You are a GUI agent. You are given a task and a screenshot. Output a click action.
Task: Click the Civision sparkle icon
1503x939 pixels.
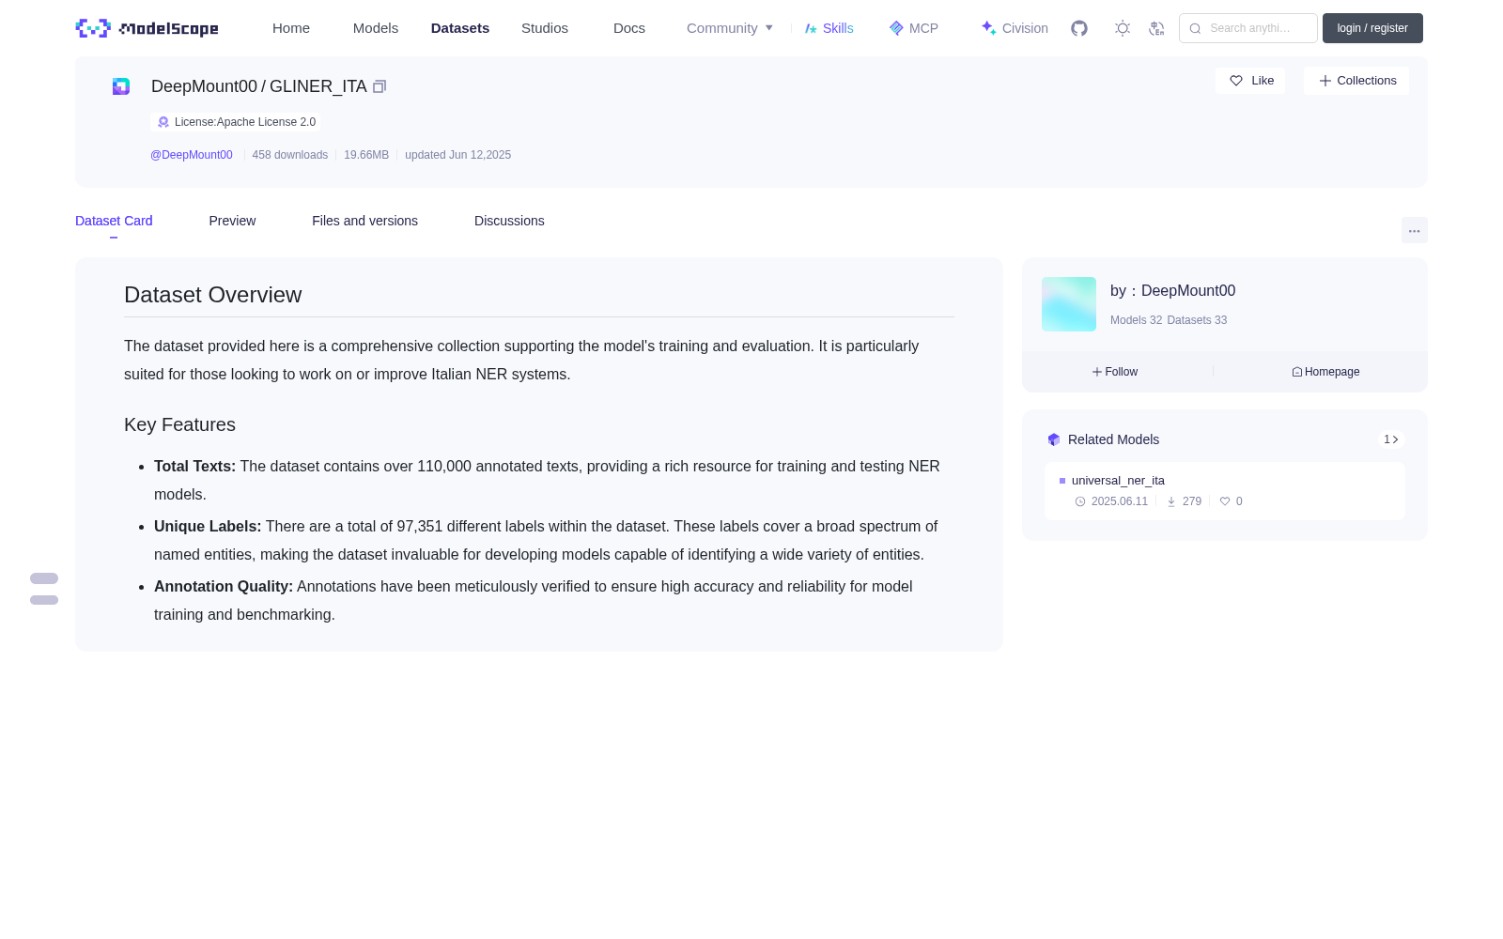tap(989, 28)
